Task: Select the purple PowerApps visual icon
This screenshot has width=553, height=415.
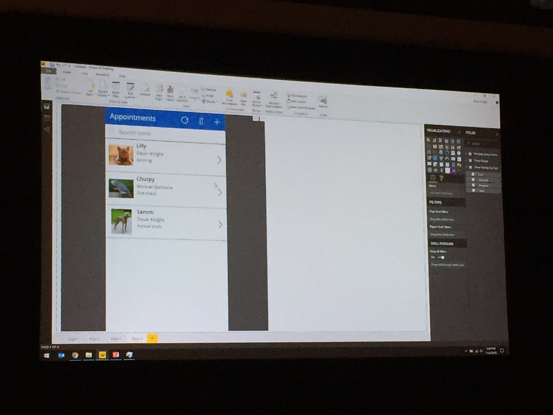Action: [453, 171]
